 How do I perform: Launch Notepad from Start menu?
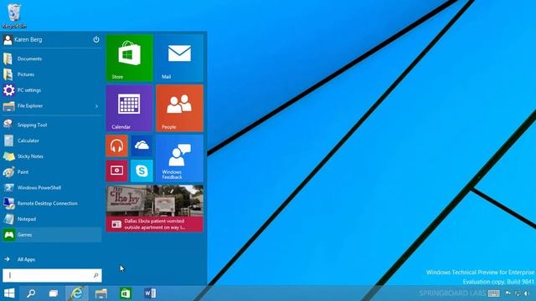pos(52,219)
